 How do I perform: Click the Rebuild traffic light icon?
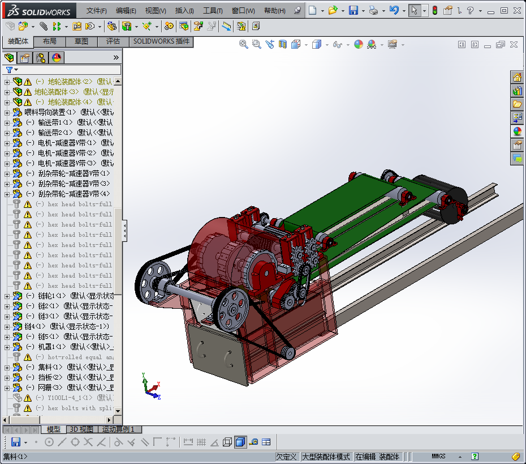(x=435, y=10)
